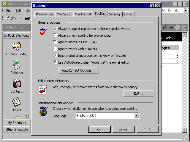190x142 pixels.
Task: Expand the help question dropdown arrow
Action: tap(186, 11)
